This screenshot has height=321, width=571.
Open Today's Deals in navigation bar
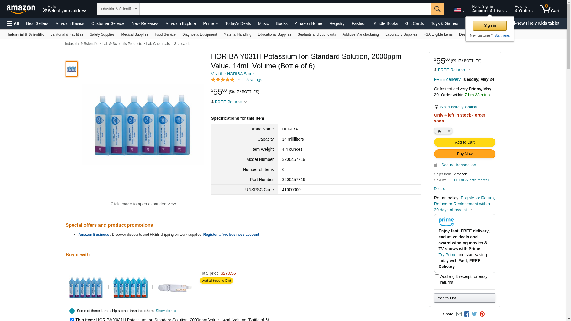(x=238, y=23)
